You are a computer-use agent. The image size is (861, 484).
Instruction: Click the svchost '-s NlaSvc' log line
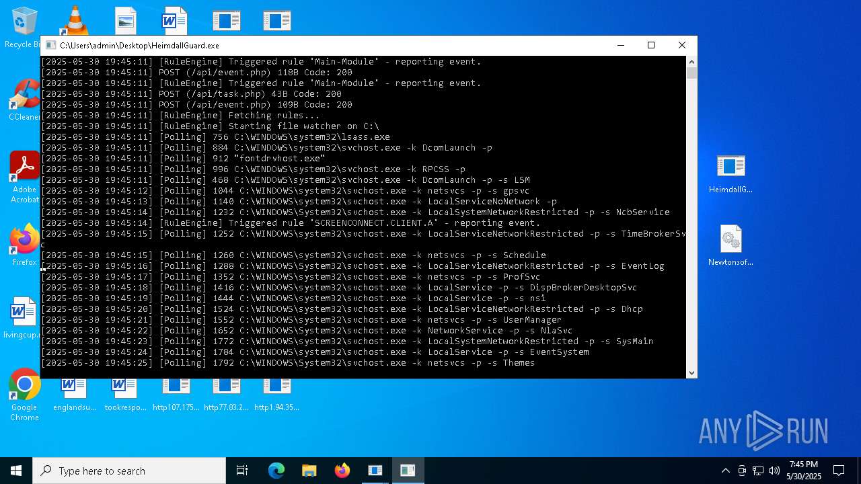pyautogui.click(x=307, y=331)
